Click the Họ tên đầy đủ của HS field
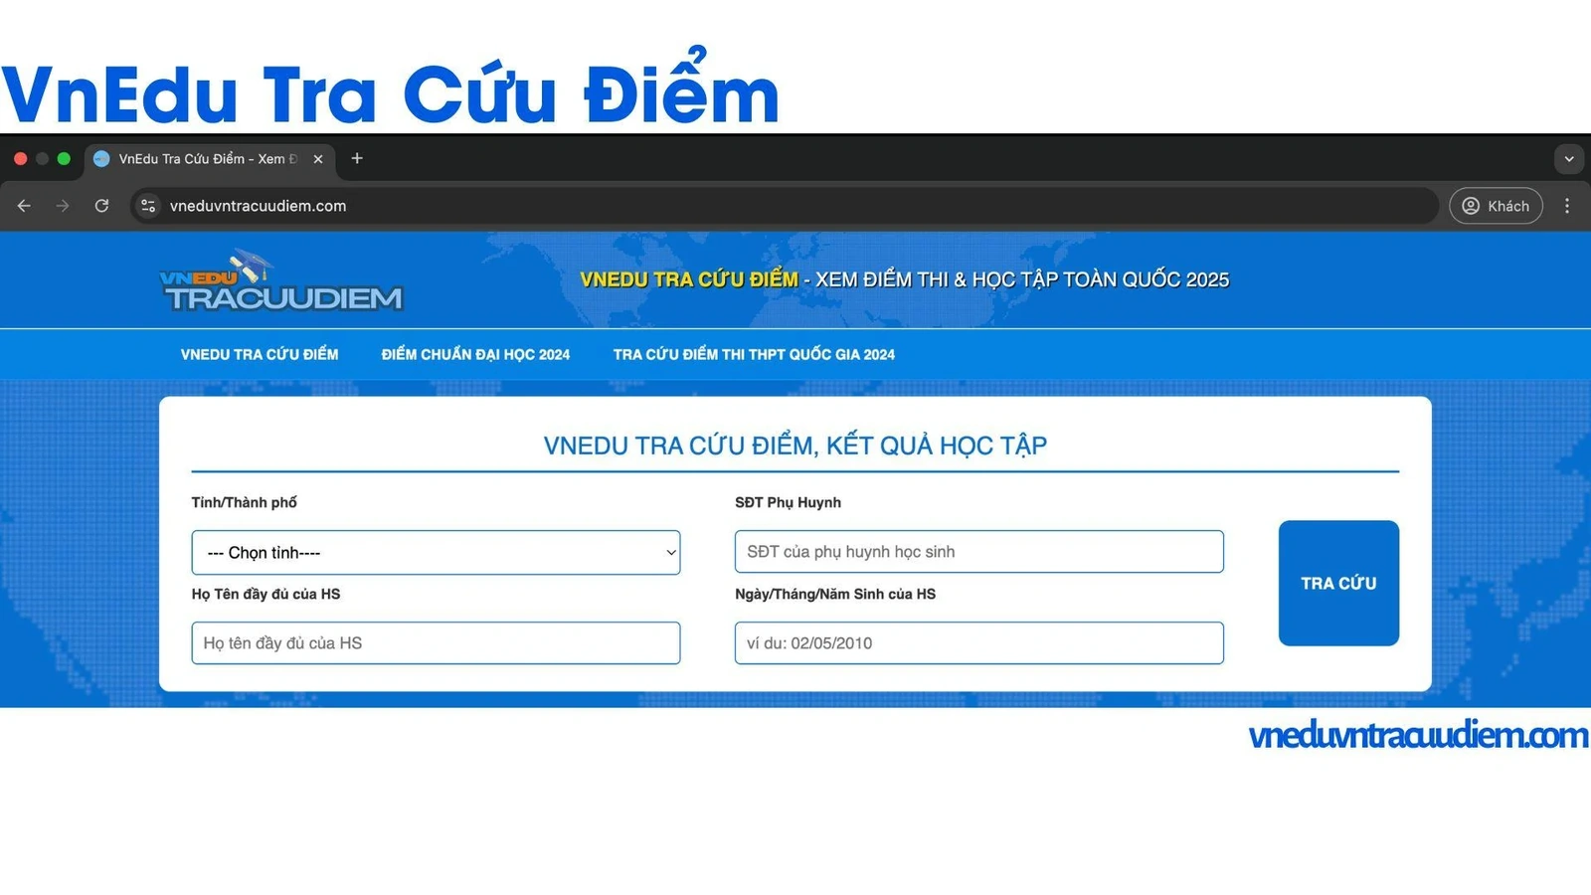This screenshot has height=895, width=1591. [436, 642]
